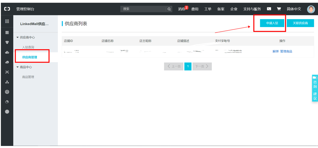Click the Alibaba Cloud logo icon

click(7, 9)
